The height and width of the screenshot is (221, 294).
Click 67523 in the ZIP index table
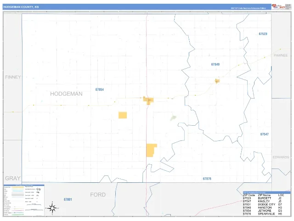pos(247,198)
